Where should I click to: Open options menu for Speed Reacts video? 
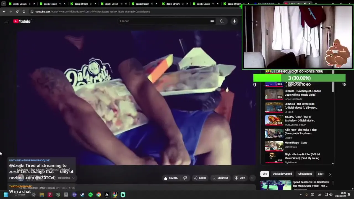tap(333, 183)
